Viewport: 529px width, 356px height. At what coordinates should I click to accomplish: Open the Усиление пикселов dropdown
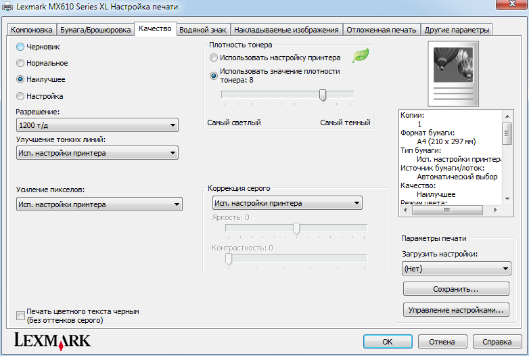click(x=99, y=204)
